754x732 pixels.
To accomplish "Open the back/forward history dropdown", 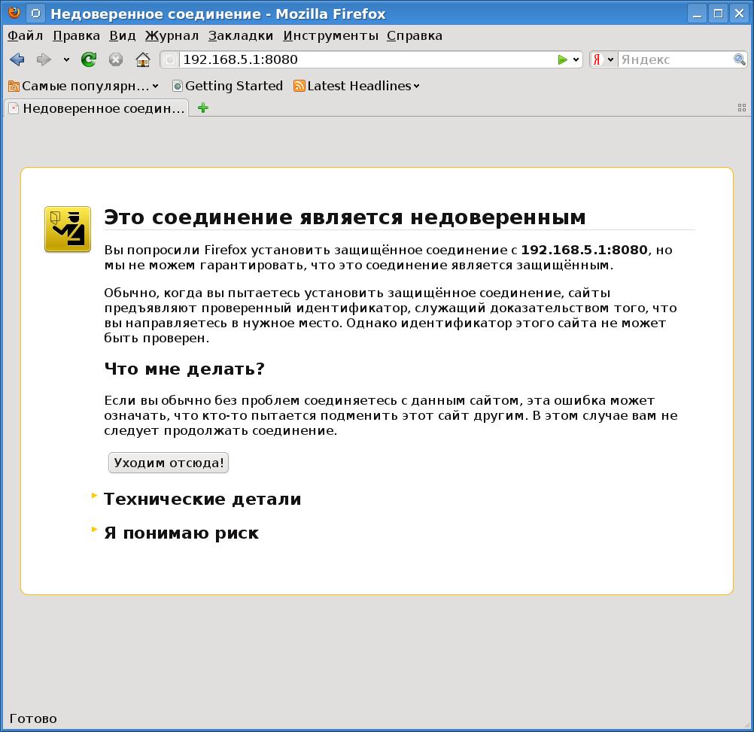I will coord(66,59).
